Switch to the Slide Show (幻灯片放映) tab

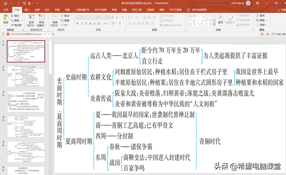pyautogui.click(x=101, y=10)
